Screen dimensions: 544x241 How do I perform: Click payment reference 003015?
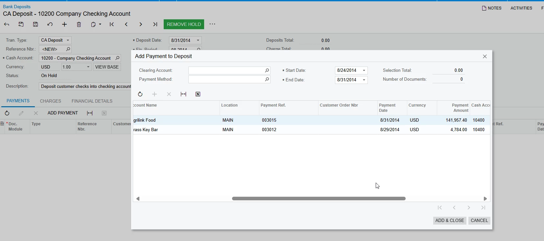[269, 120]
